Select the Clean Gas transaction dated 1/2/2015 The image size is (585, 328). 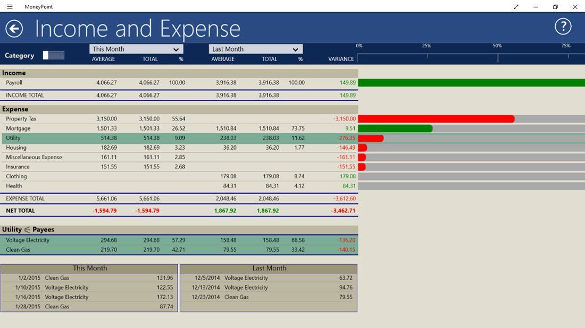[x=90, y=278]
